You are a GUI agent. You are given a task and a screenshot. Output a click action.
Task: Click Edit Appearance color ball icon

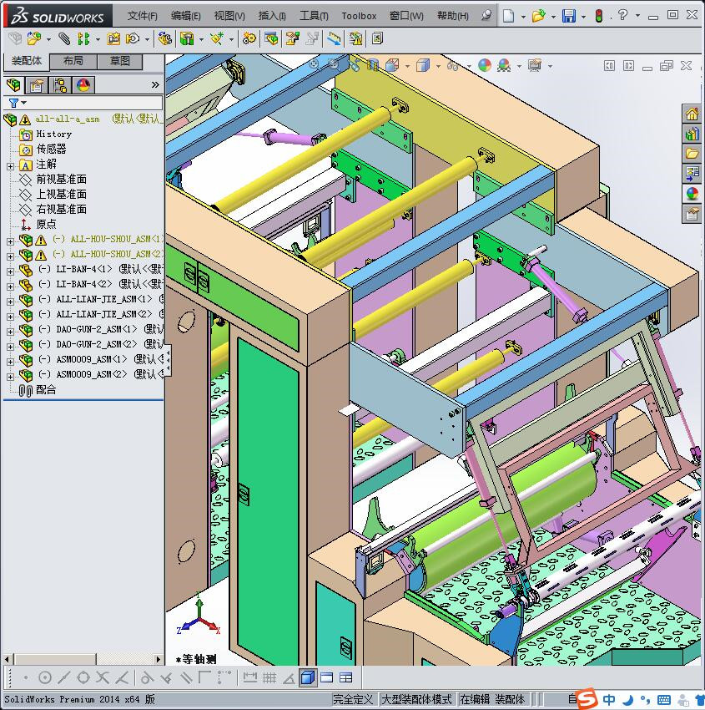coord(485,66)
